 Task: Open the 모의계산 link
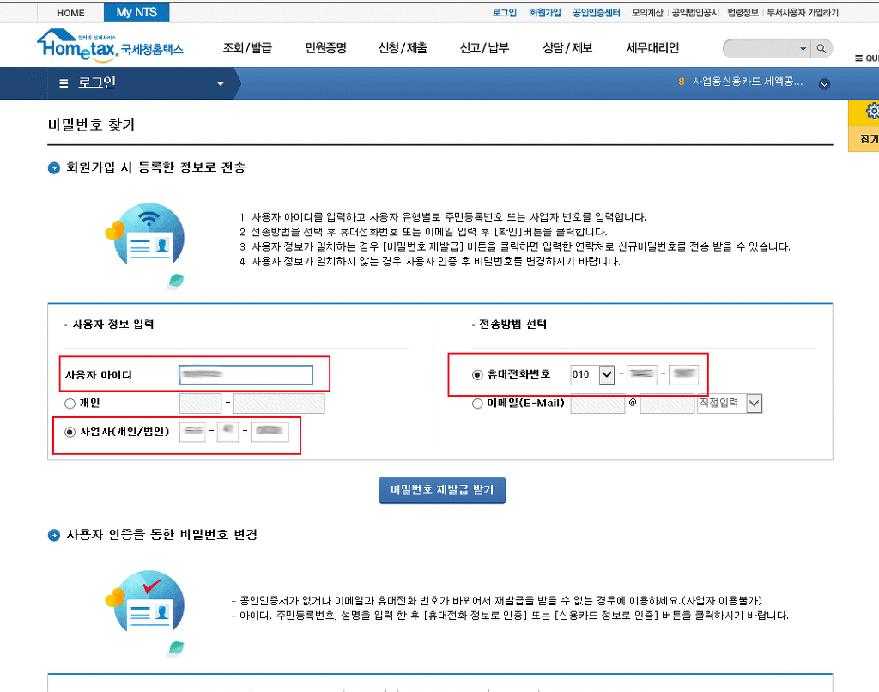647,12
